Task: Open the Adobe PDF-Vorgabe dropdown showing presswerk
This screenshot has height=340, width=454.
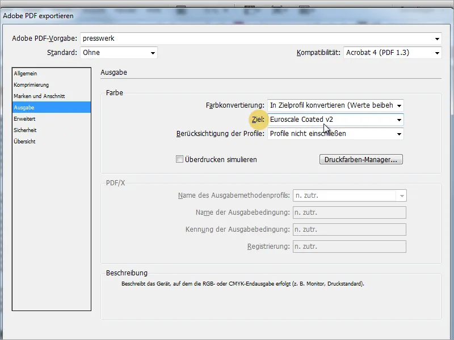Action: 261,39
